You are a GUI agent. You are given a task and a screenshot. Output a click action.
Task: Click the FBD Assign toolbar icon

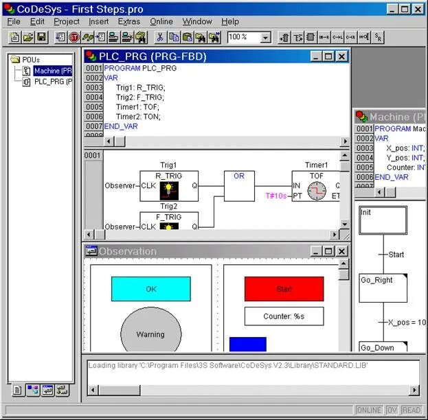coord(324,37)
